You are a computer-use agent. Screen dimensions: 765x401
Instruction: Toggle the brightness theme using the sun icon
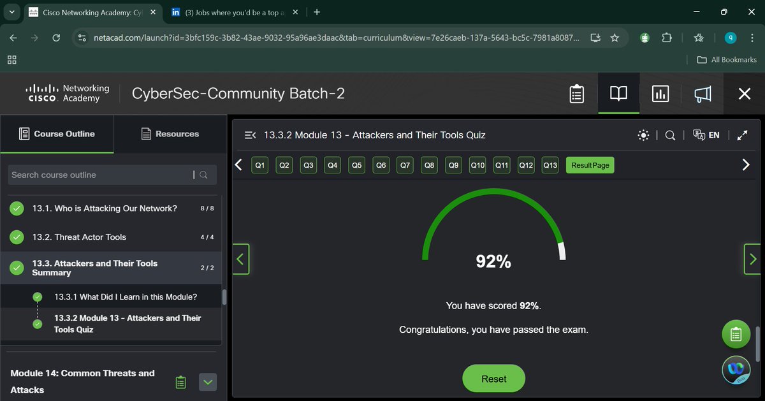pyautogui.click(x=643, y=135)
